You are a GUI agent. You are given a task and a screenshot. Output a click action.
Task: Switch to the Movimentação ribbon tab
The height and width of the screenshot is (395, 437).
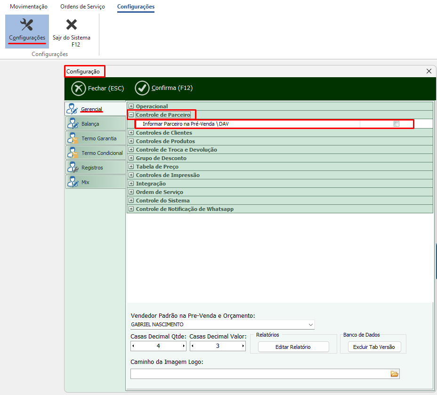(29, 7)
